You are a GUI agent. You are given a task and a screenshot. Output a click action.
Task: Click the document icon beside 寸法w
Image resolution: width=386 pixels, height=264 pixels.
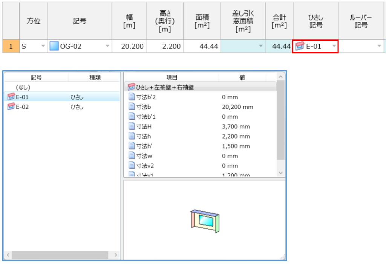click(x=132, y=156)
